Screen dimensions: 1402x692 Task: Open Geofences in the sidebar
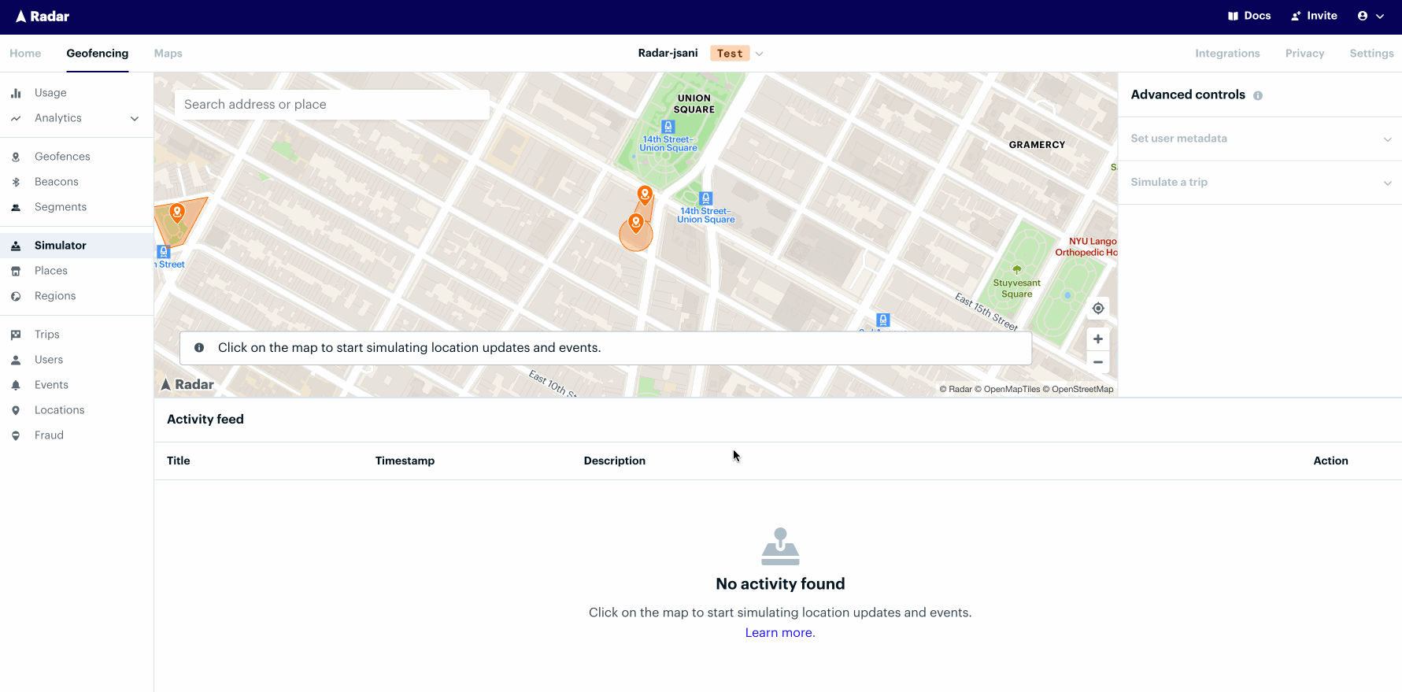[x=62, y=157]
